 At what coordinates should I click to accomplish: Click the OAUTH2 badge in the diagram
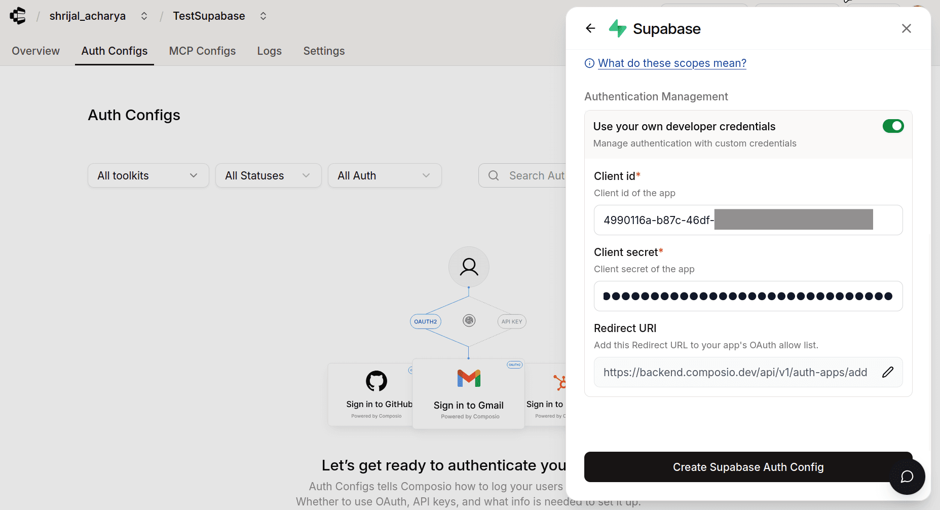[426, 321]
